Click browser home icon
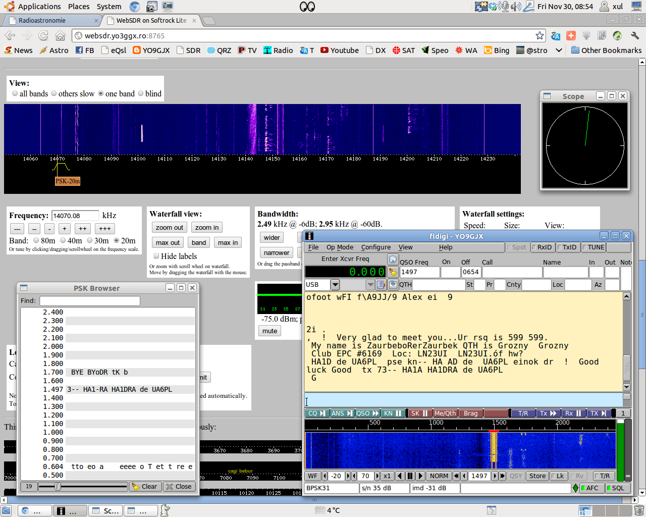Viewport: 646px width, 517px height. point(60,35)
